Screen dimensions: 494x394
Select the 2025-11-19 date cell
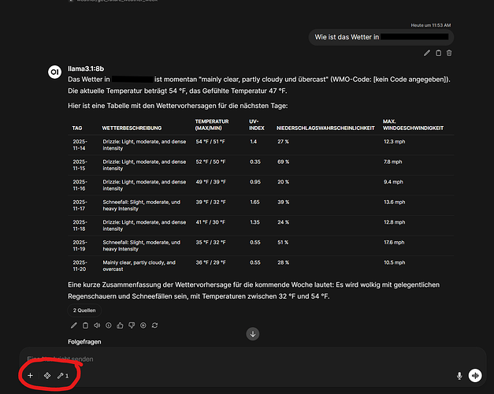(80, 246)
